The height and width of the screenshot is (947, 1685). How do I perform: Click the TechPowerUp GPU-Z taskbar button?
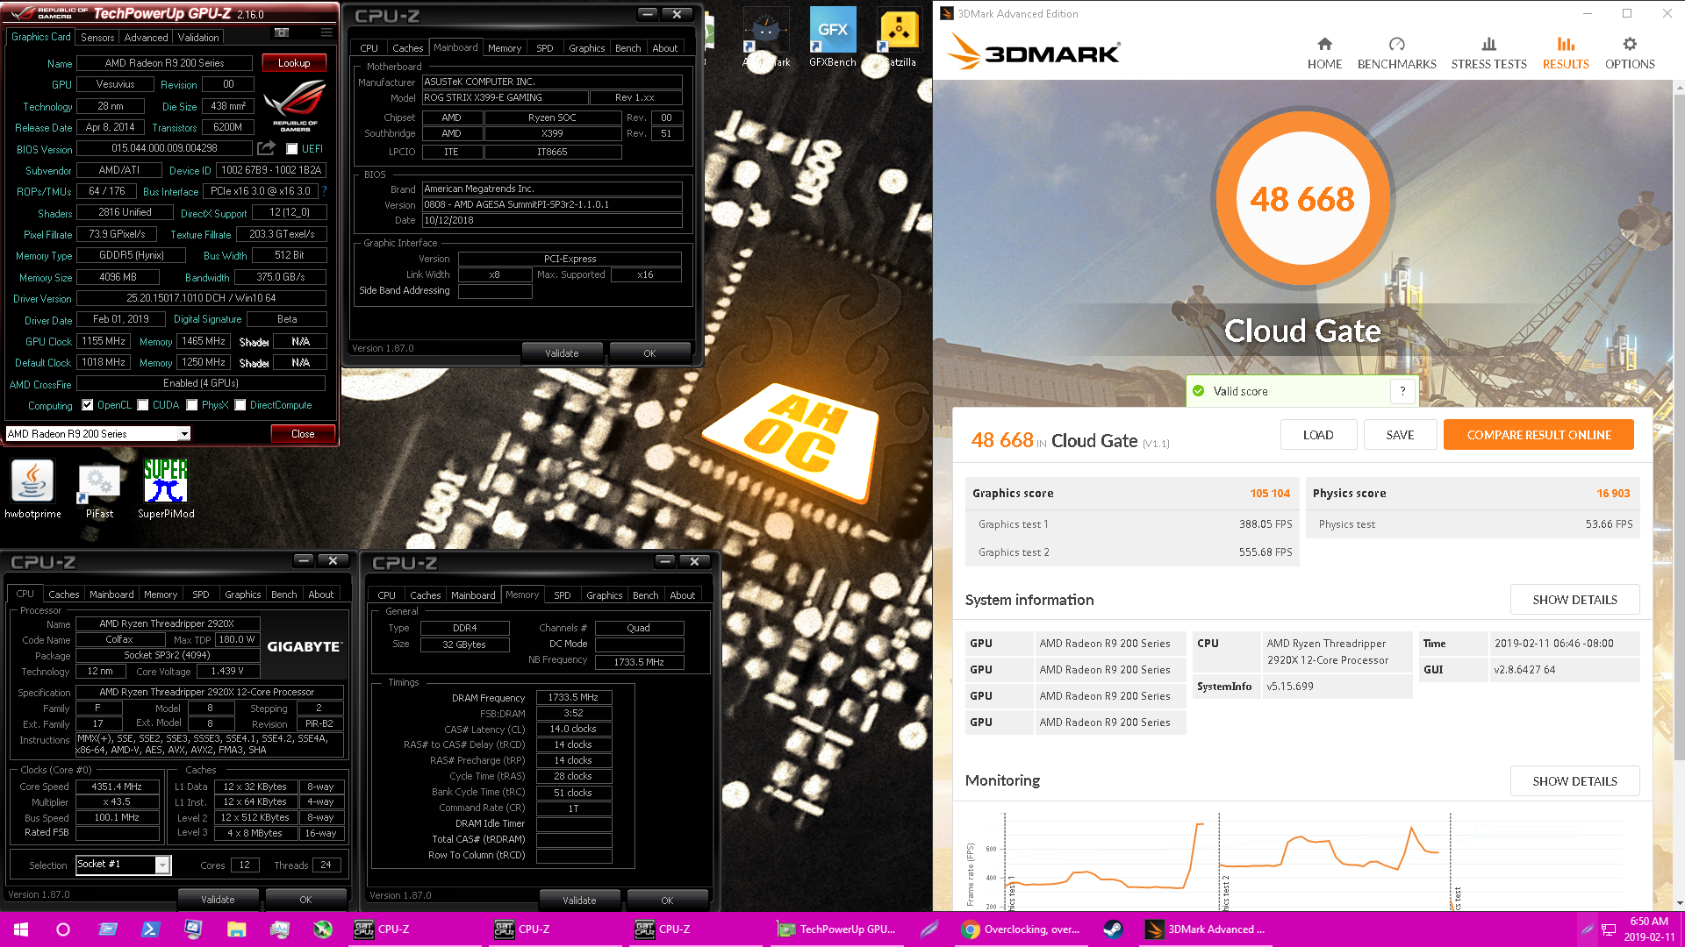[838, 929]
